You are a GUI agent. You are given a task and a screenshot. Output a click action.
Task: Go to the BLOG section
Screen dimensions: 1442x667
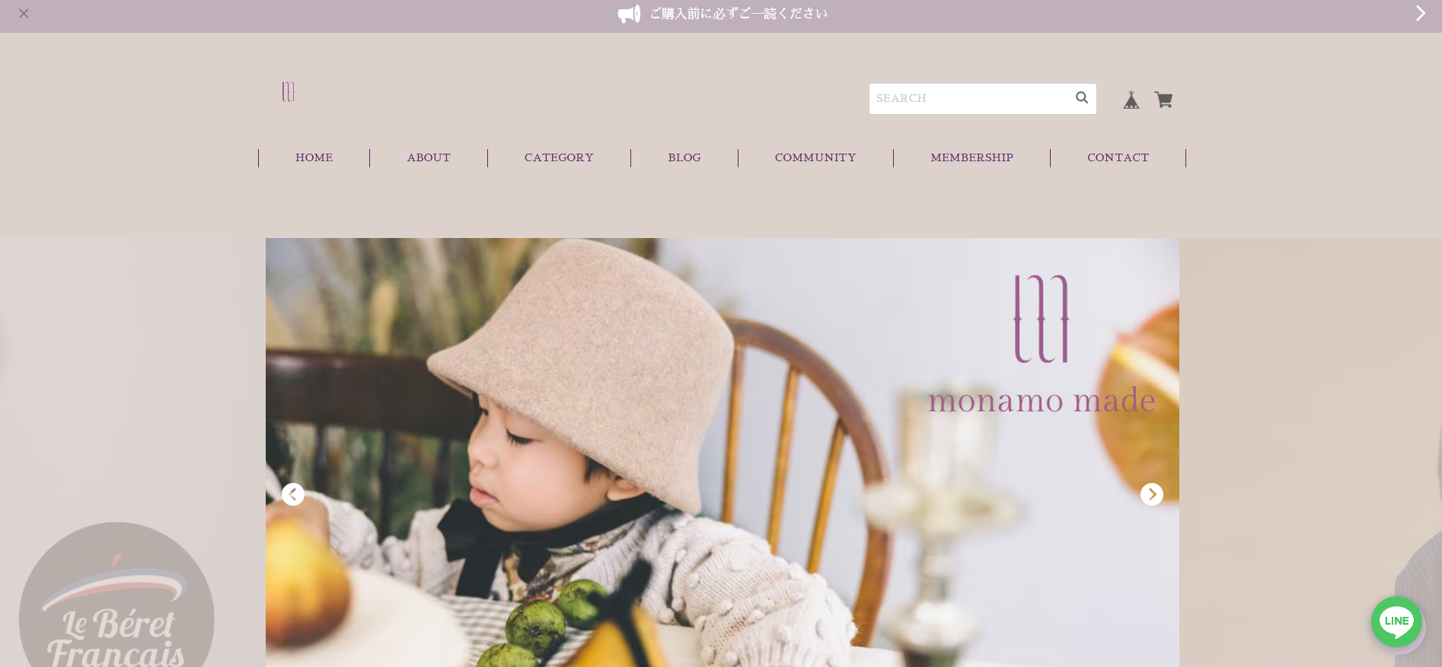(684, 157)
